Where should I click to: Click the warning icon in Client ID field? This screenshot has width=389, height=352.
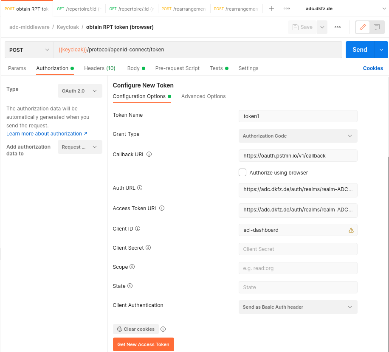350,230
